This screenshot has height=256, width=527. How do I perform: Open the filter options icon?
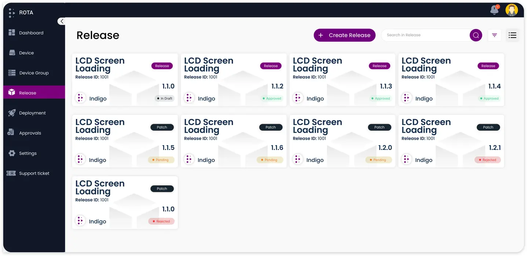pyautogui.click(x=494, y=35)
